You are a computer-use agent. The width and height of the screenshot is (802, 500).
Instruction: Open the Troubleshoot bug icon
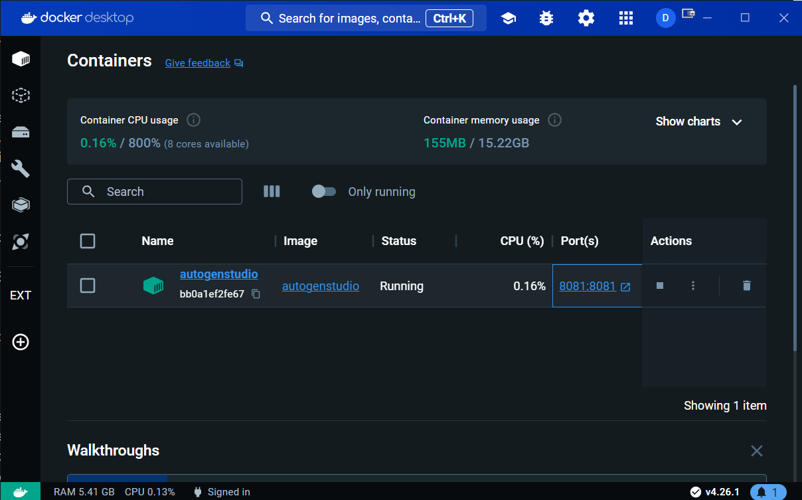pos(546,18)
